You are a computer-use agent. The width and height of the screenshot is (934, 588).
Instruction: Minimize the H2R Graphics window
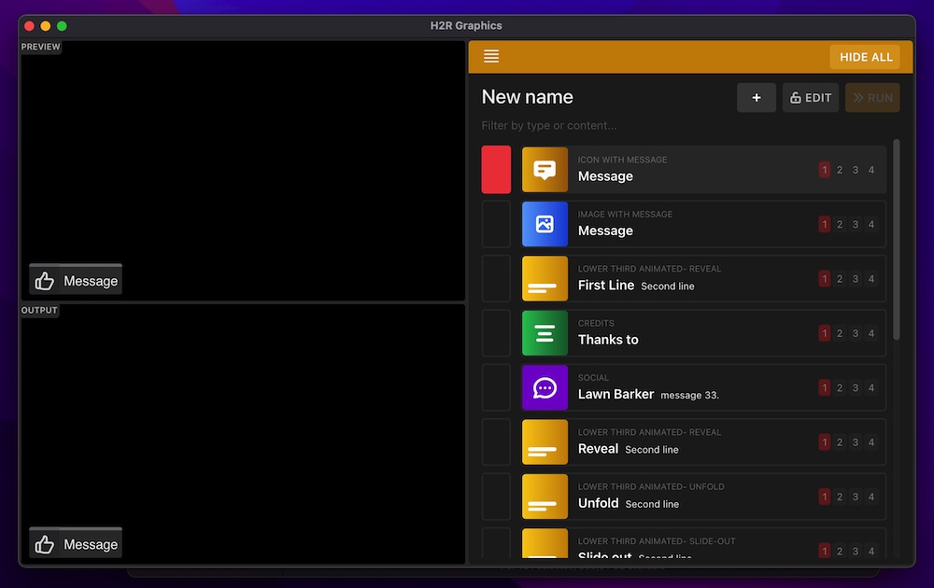[x=45, y=26]
